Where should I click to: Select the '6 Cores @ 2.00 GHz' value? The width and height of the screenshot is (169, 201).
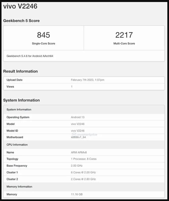83,172
